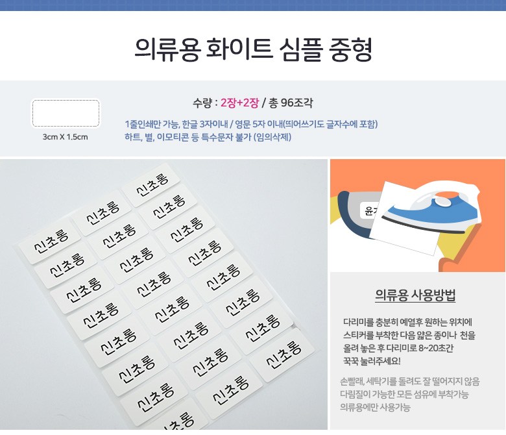
Task: Click the orange ironing illustration panel
Action: (418, 216)
